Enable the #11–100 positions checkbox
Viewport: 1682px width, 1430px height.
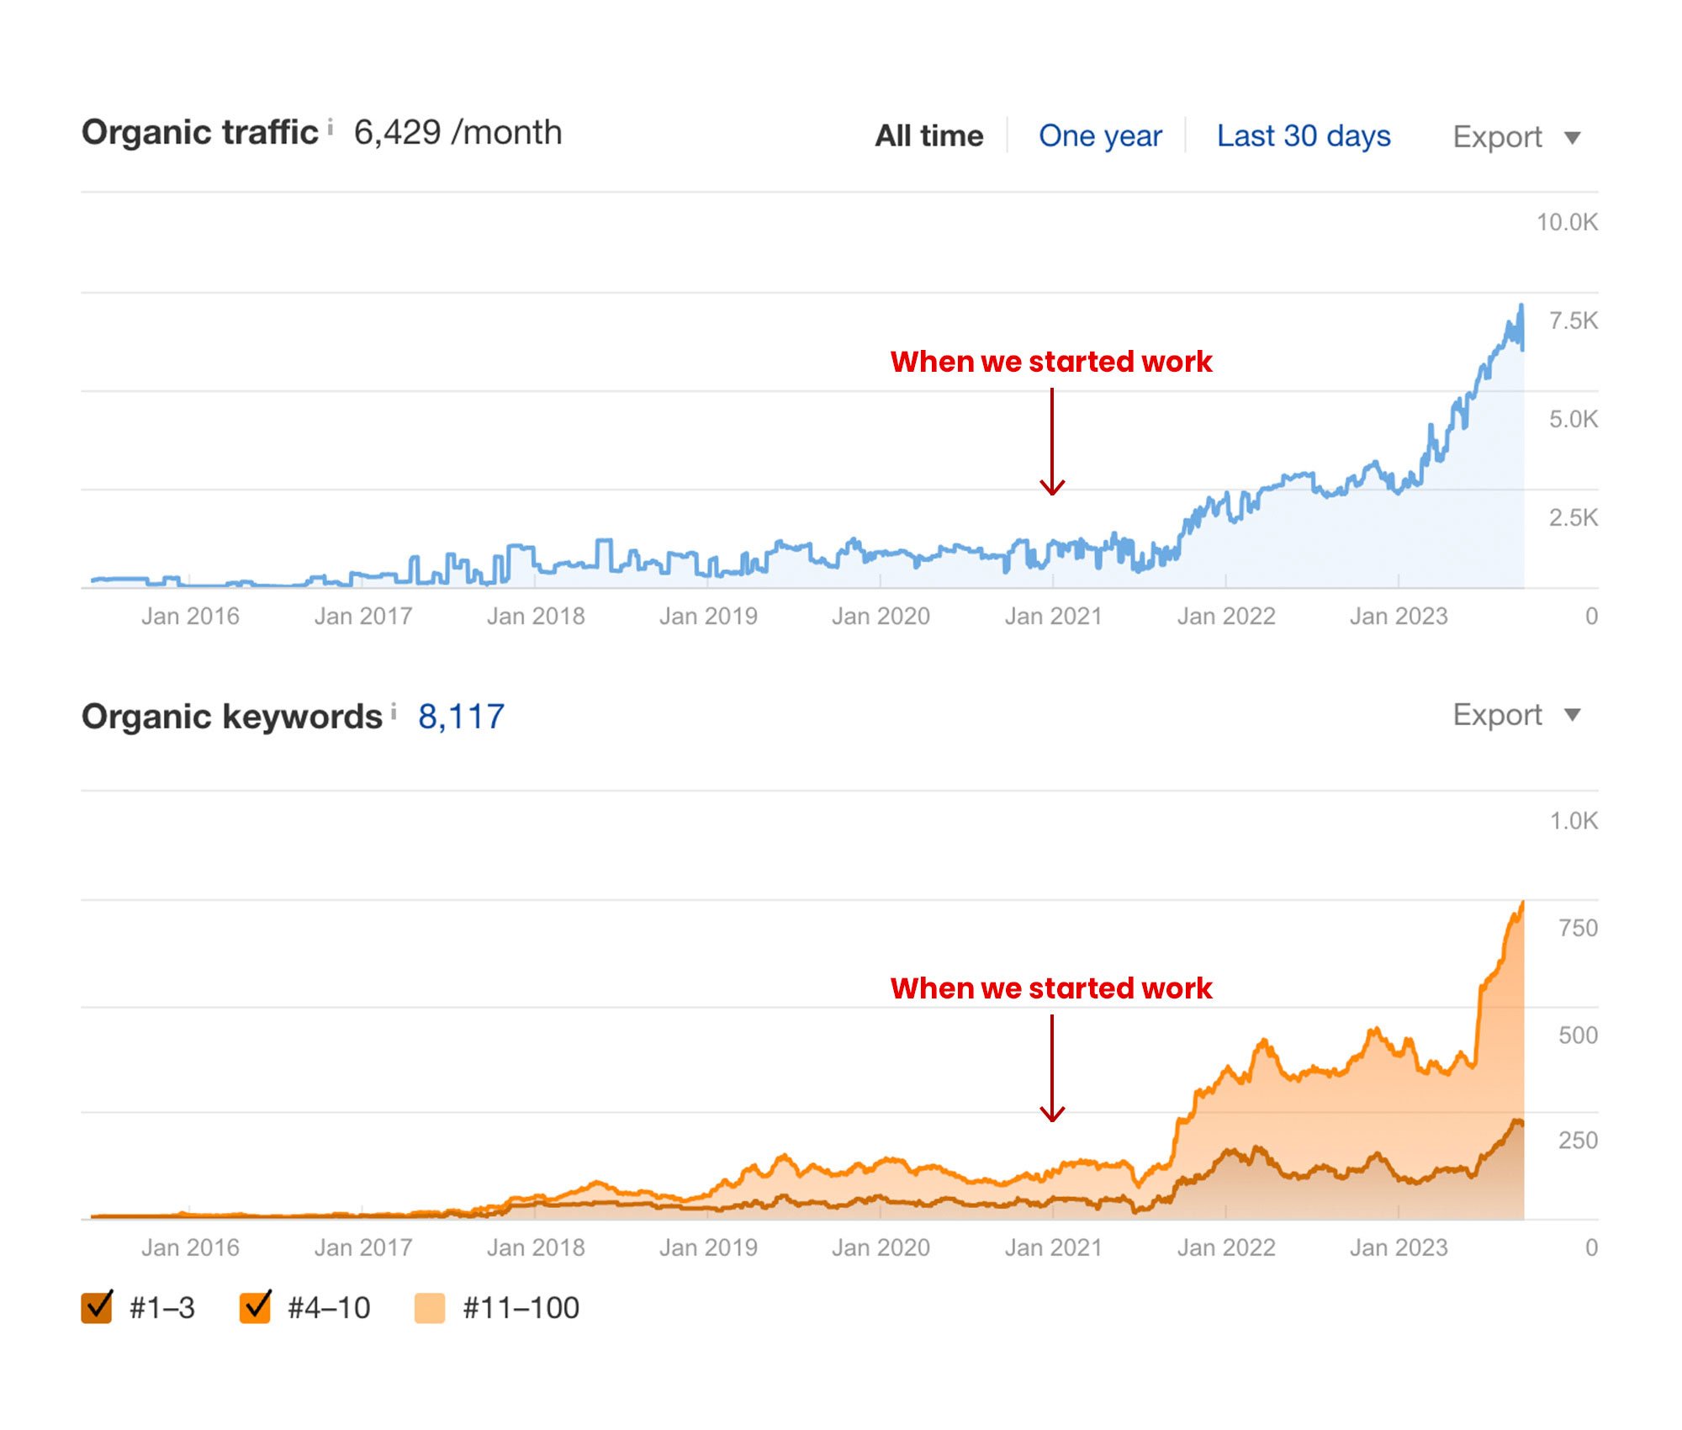pyautogui.click(x=430, y=1308)
